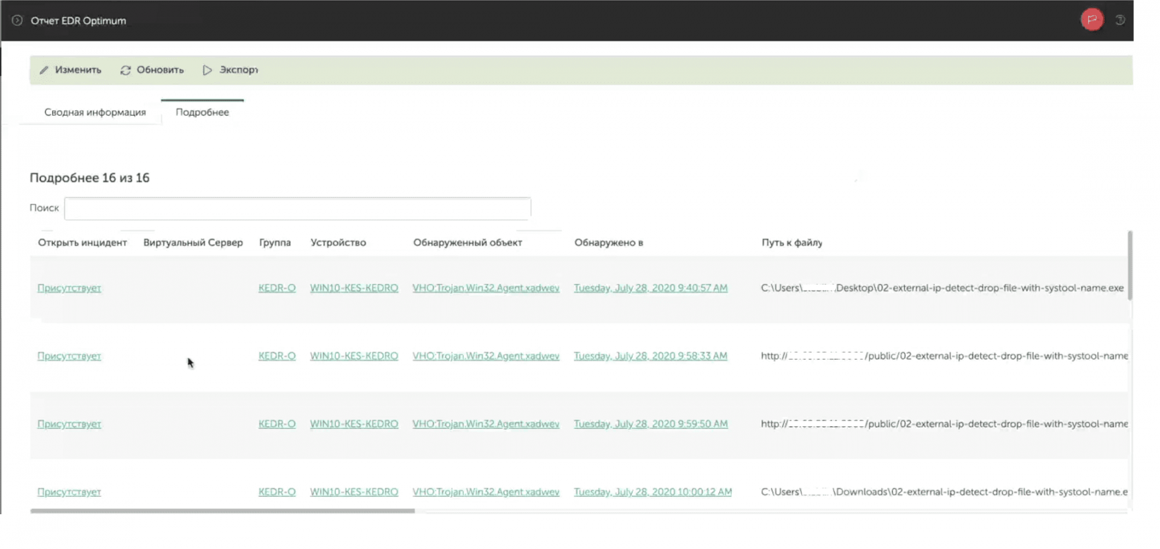Open detected object link in 9:59:50 AM row
Viewport: 1160px width, 549px height.
486,424
